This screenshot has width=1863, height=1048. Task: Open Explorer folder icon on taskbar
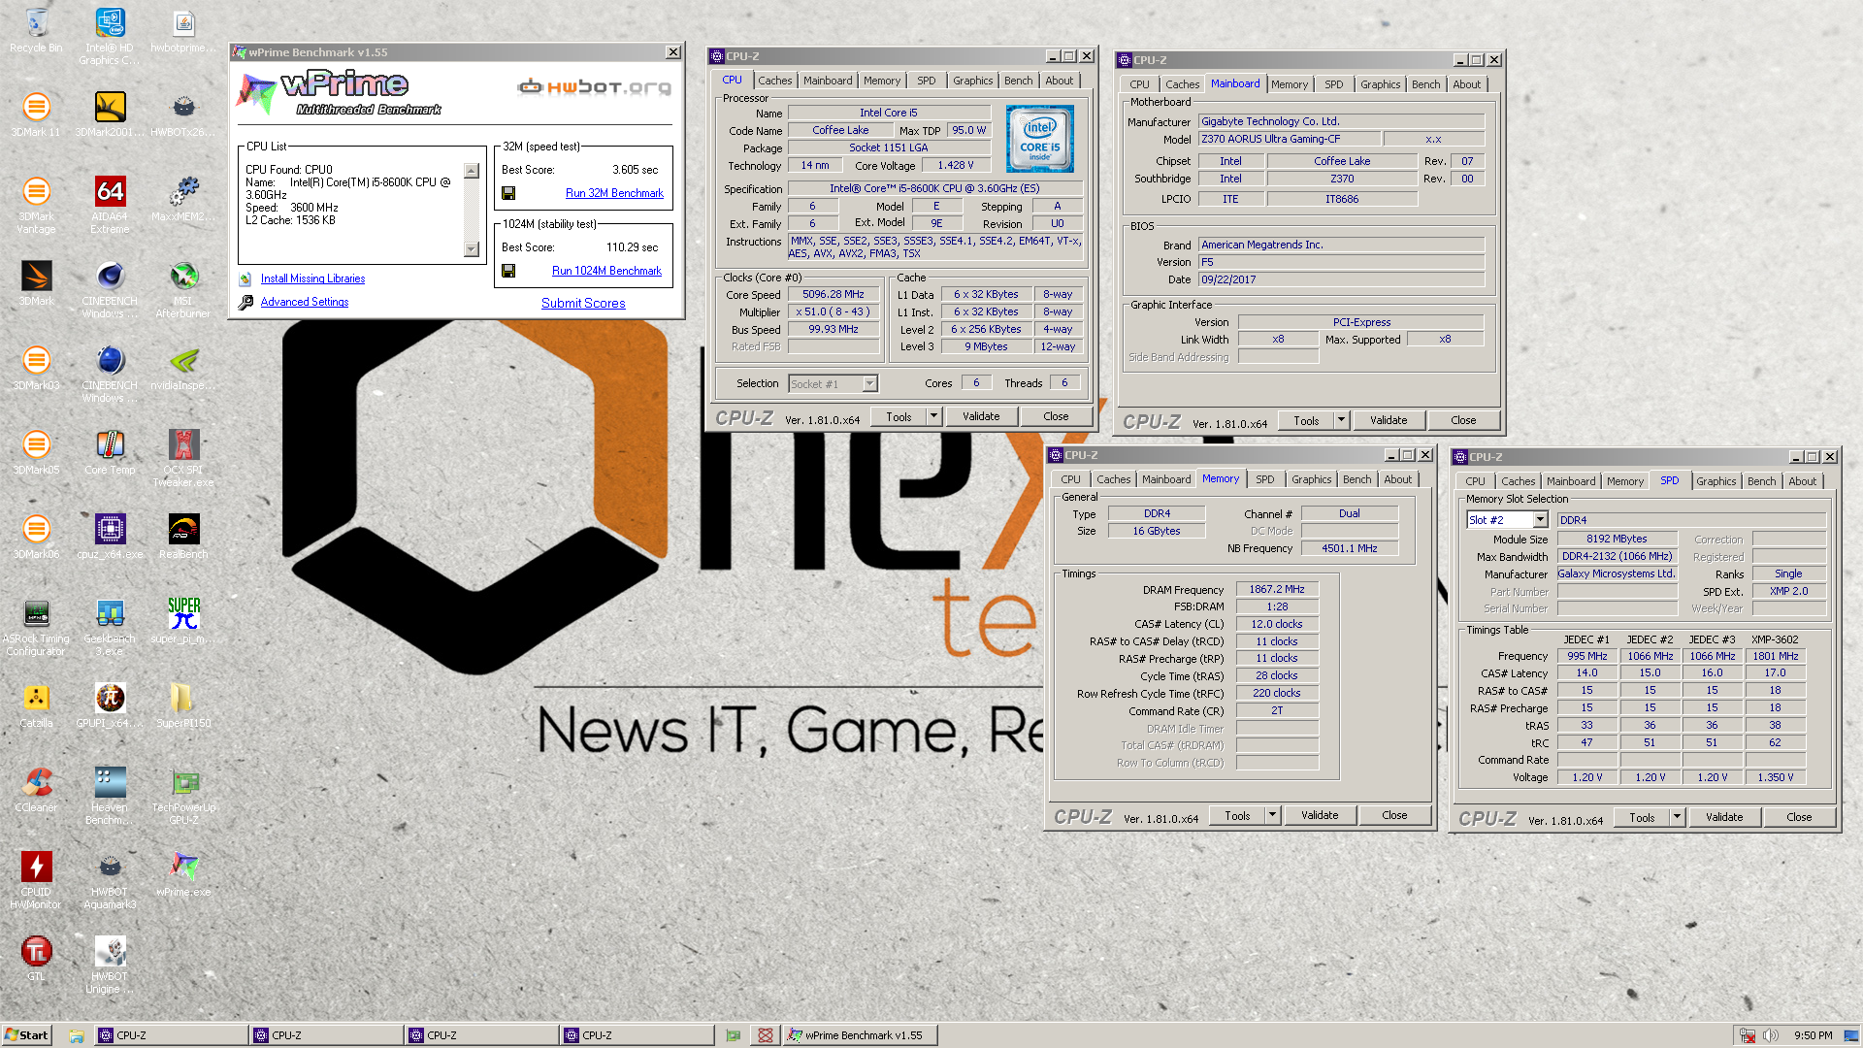[x=76, y=1035]
